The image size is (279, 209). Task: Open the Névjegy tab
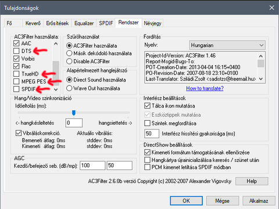coord(152,23)
